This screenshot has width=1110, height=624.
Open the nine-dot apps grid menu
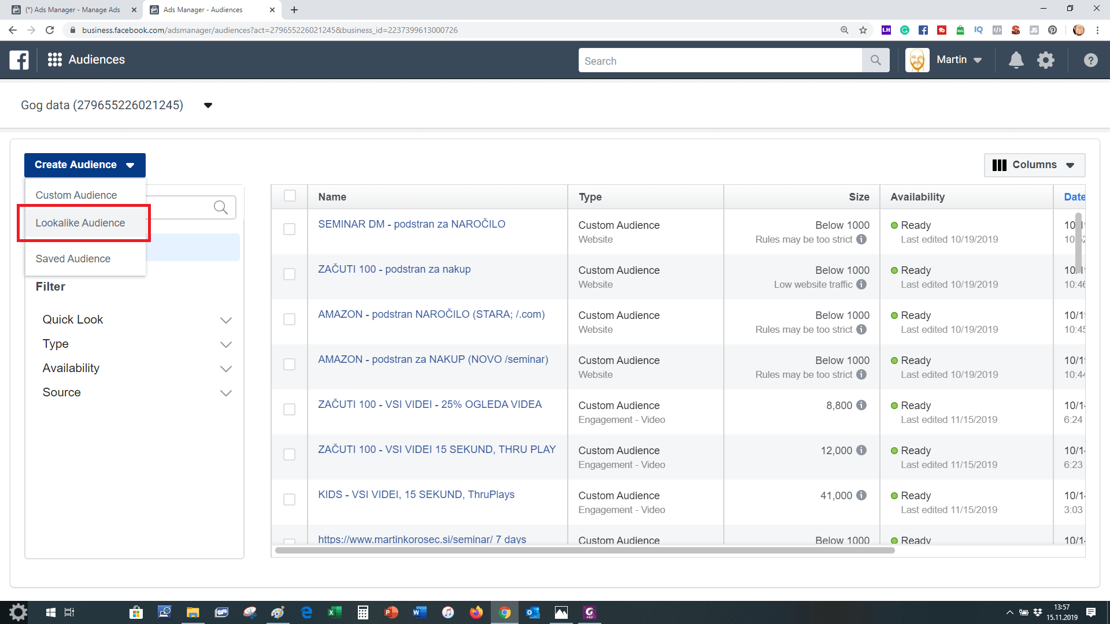click(55, 60)
